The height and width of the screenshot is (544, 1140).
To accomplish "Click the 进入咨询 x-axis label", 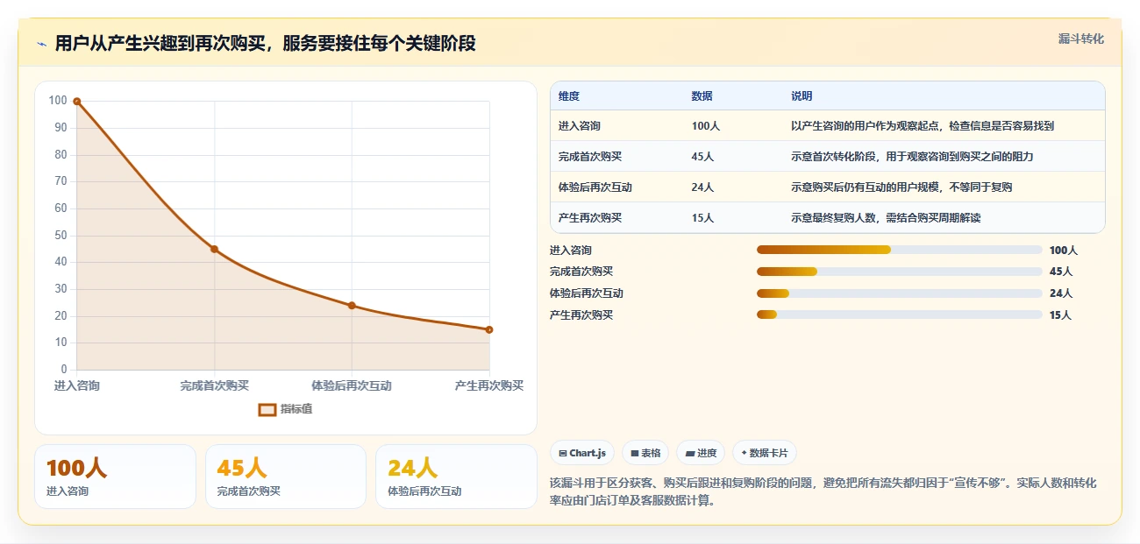I will (77, 385).
